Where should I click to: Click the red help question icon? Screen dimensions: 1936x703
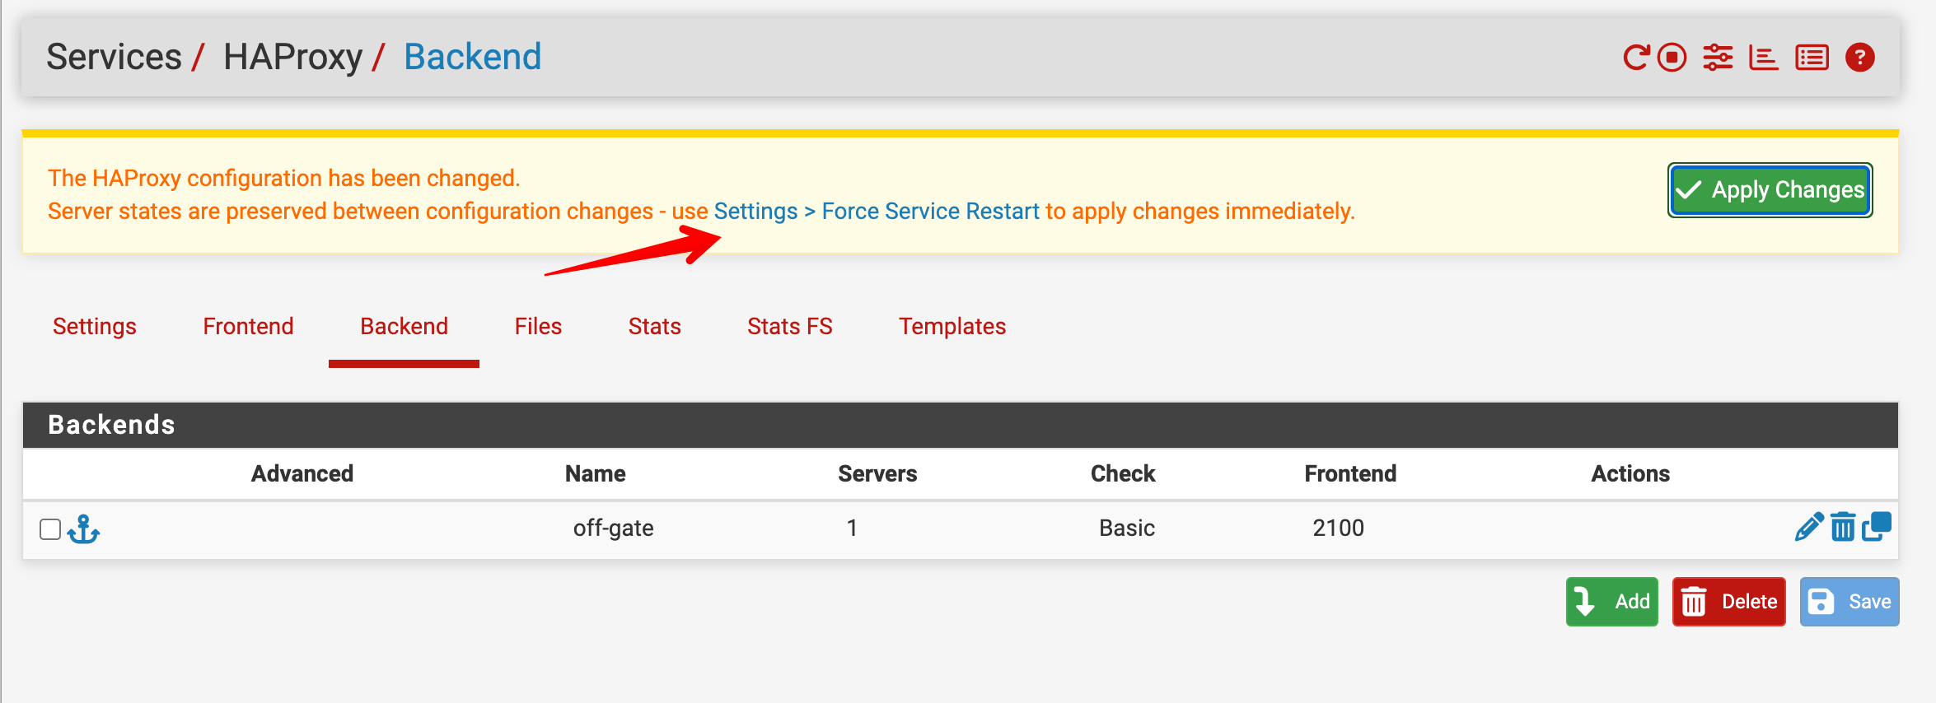pos(1859,58)
